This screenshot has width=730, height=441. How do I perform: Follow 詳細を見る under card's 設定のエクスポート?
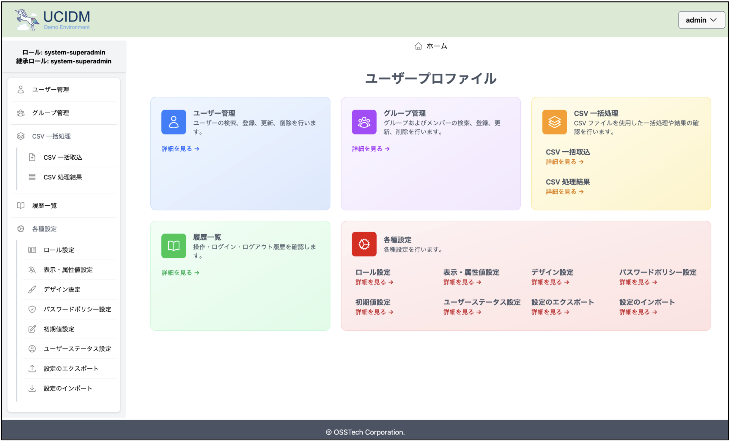coord(550,312)
